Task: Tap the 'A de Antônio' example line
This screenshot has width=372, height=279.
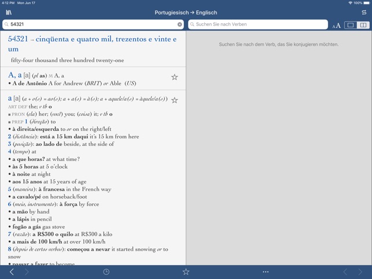Action: click(72, 83)
